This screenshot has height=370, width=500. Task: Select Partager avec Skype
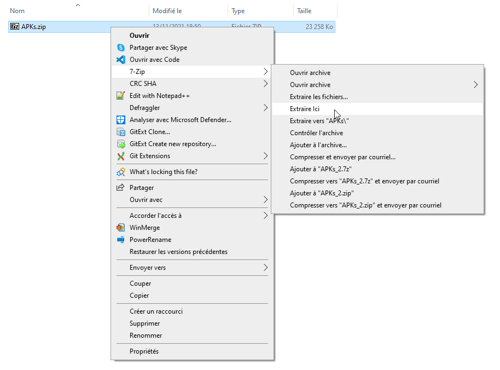192,48
